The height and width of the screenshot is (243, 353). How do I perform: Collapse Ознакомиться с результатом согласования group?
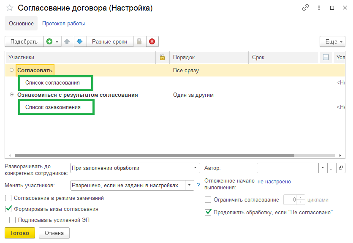pos(11,95)
